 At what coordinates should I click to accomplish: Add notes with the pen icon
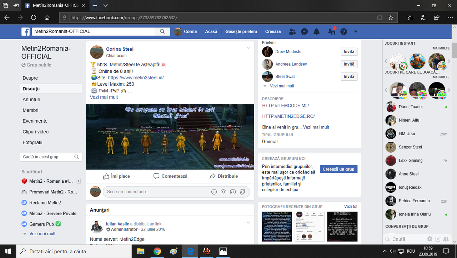pyautogui.click(x=423, y=17)
